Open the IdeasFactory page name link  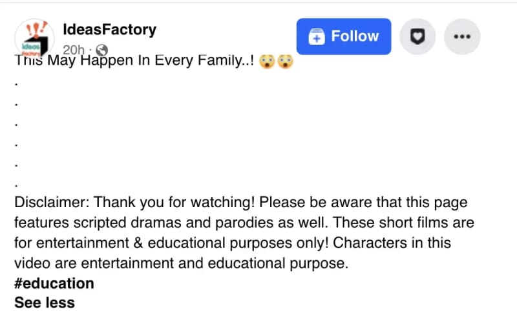(110, 29)
